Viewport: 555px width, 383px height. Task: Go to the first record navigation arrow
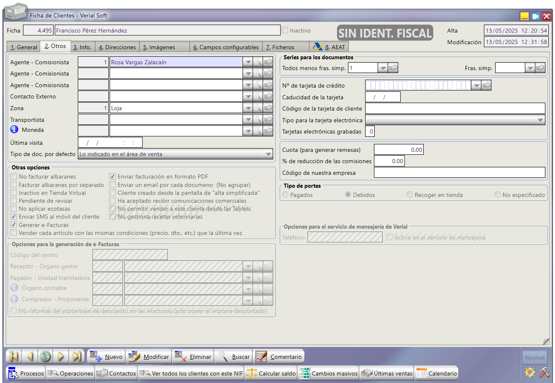tap(14, 357)
